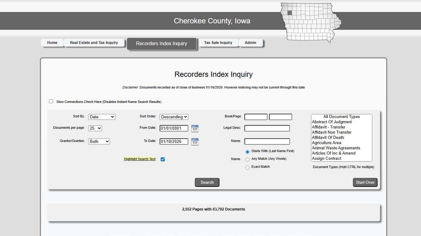Viewport: 421px width, 236px height.
Task: Select Affidavit Of Death document type
Action: coord(328,137)
